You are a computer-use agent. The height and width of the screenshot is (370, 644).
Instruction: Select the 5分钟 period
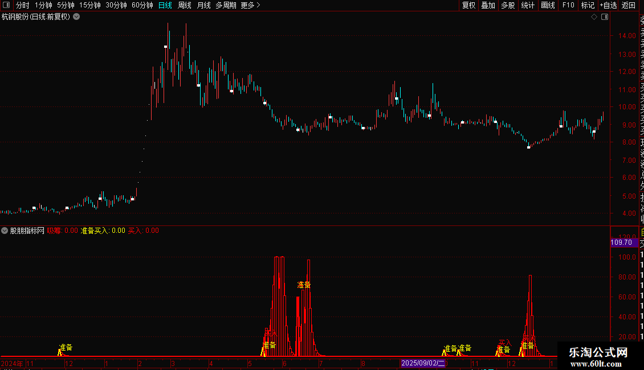click(66, 5)
